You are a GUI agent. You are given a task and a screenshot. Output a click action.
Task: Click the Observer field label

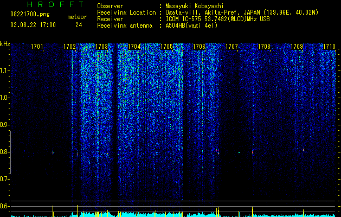click(x=110, y=6)
